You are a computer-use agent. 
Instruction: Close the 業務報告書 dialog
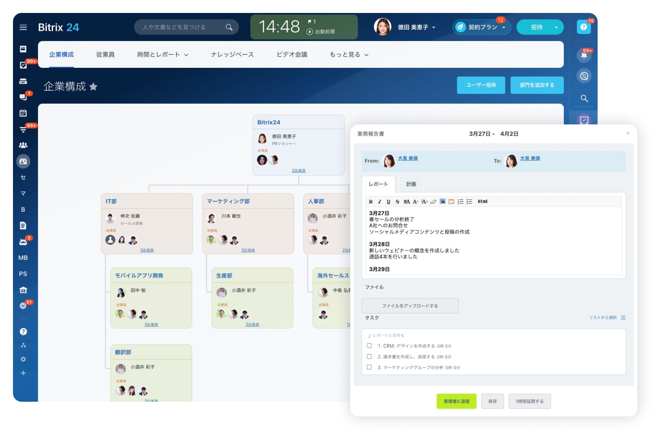tap(628, 133)
